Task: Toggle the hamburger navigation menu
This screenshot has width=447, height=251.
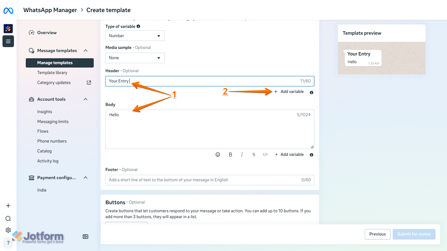Action: [8, 41]
